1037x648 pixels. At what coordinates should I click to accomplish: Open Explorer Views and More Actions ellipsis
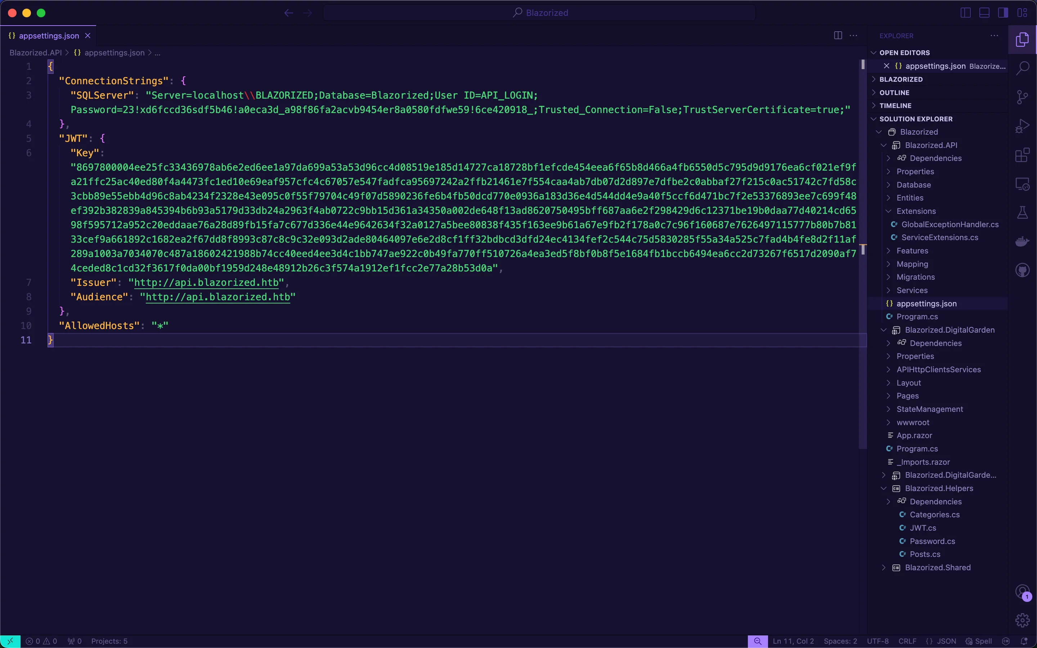(x=995, y=36)
